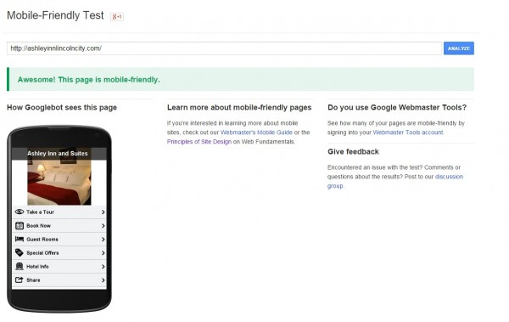509x322 pixels.
Task: Focus the URL input field
Action: (x=224, y=48)
